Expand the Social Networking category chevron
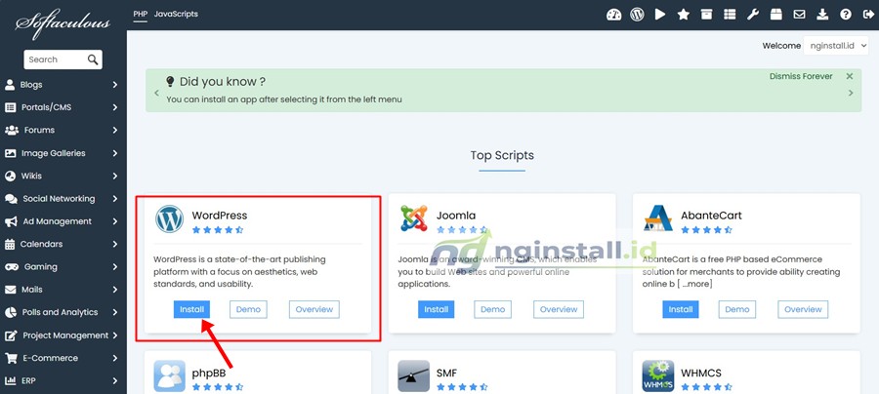 114,199
